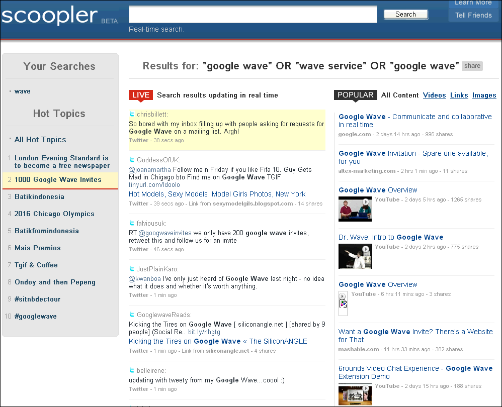Click the scoopler logo
This screenshot has width=502, height=407.
tap(50, 15)
